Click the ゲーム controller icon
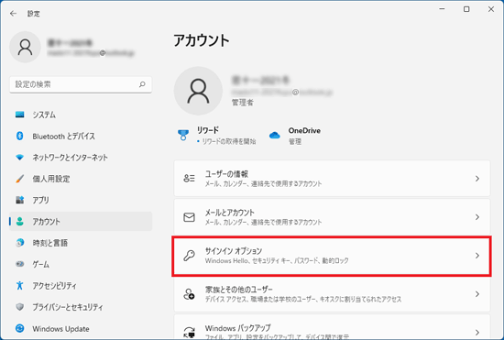 (x=19, y=264)
